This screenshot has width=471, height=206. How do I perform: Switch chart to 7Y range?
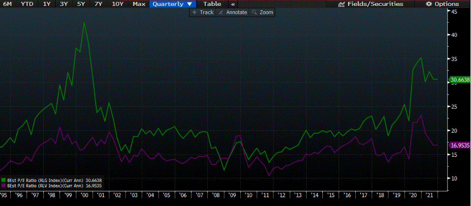point(98,4)
